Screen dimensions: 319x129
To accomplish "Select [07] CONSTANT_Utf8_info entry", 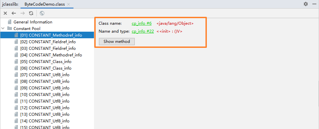I will pos(45,75).
